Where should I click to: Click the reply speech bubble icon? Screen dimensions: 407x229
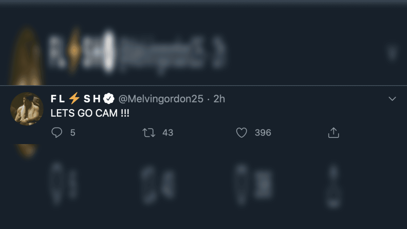(x=57, y=133)
